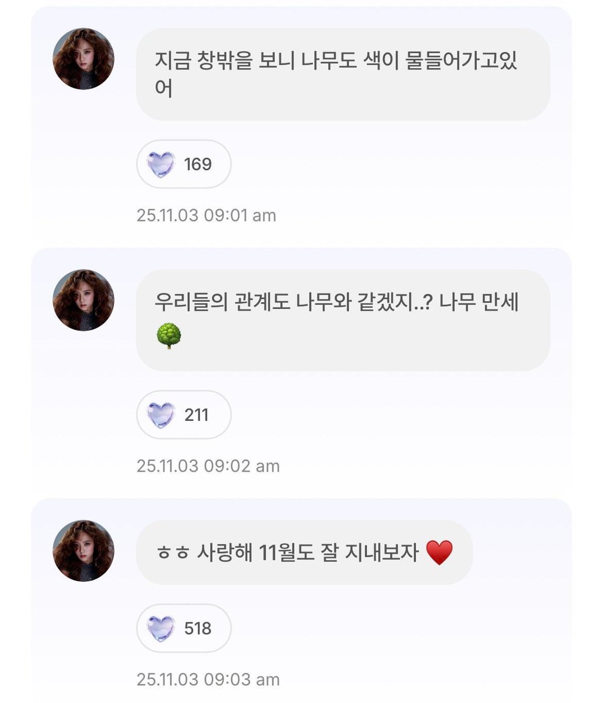The width and height of the screenshot is (603, 703).
Task: Tap the crystal heart icon beside 211
Action: pos(161,415)
